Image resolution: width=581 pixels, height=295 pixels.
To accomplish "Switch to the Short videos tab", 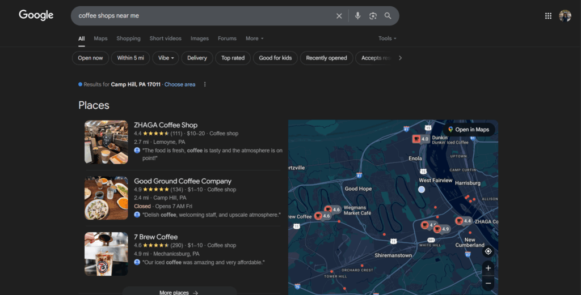I will [165, 39].
